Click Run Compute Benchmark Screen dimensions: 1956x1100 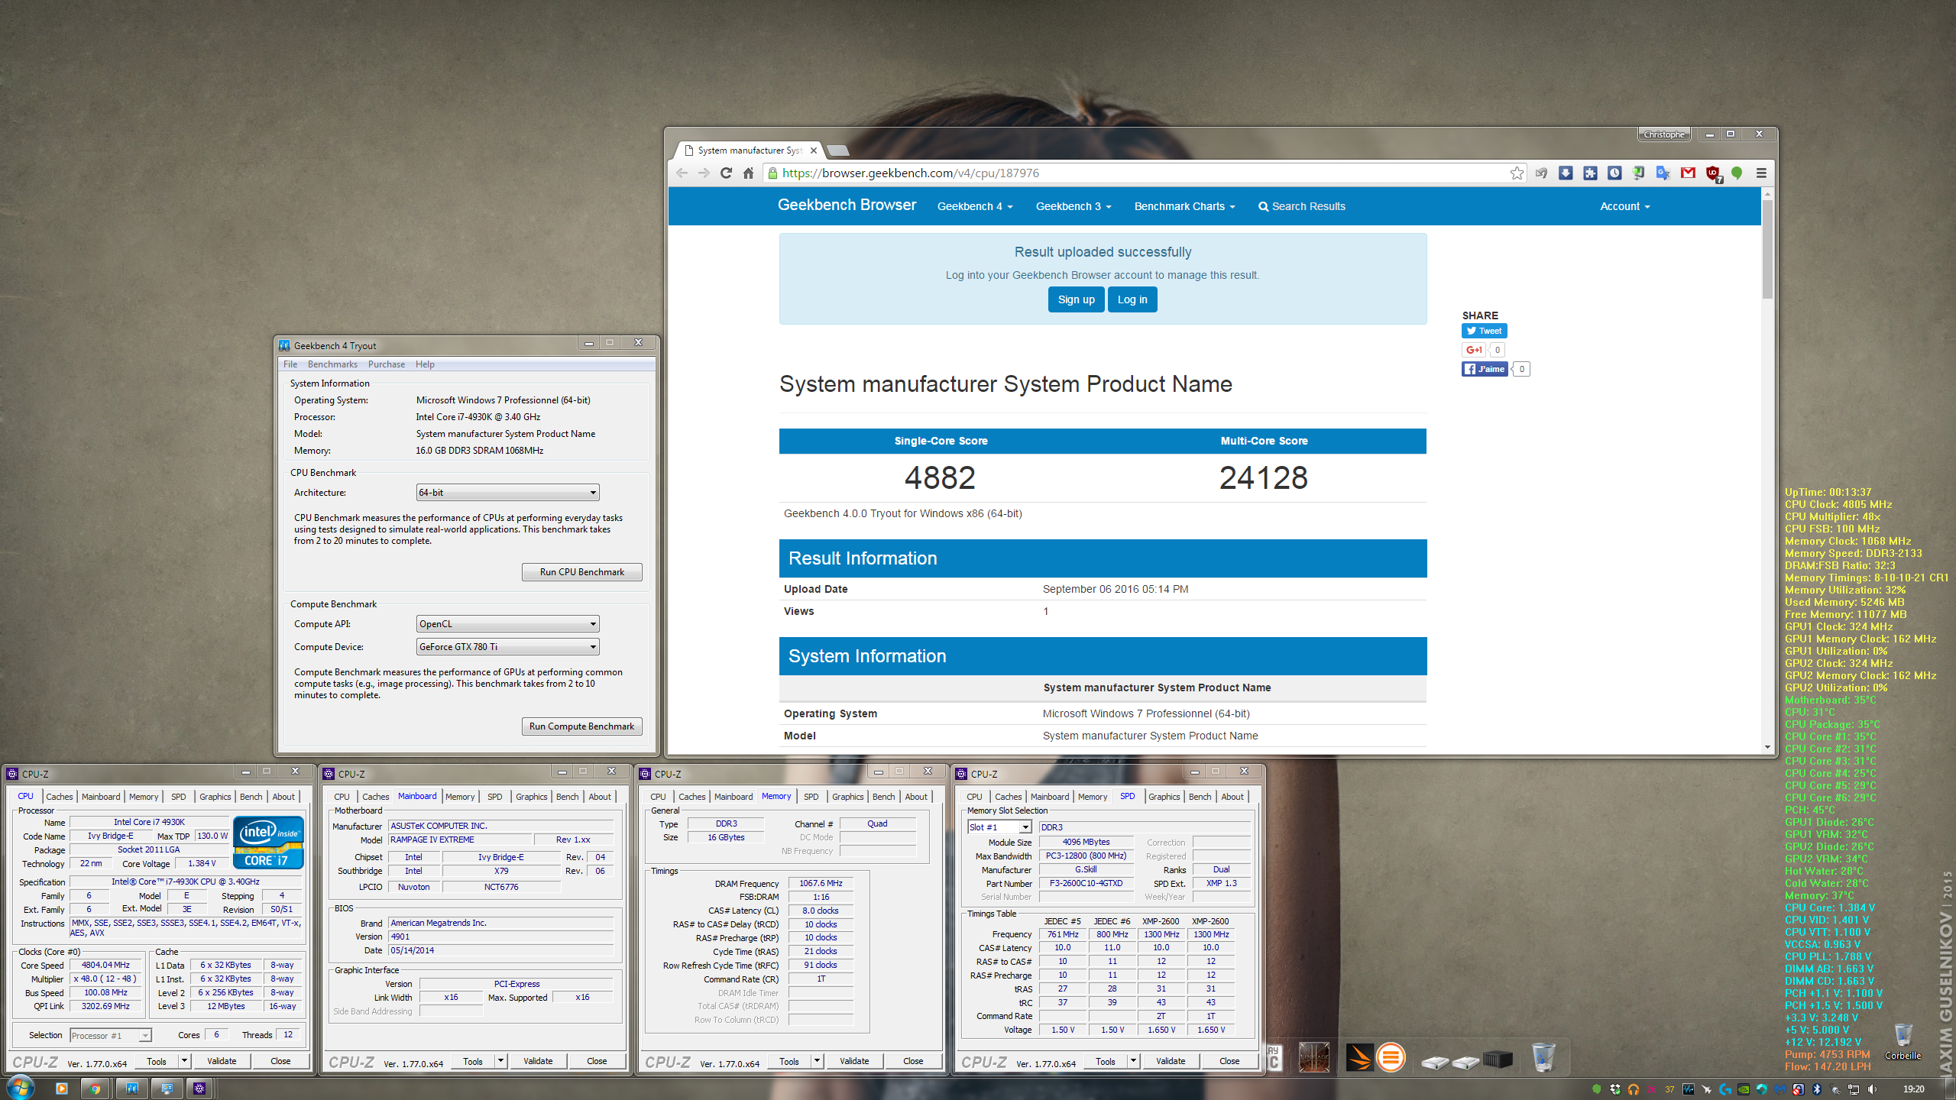pyautogui.click(x=581, y=726)
